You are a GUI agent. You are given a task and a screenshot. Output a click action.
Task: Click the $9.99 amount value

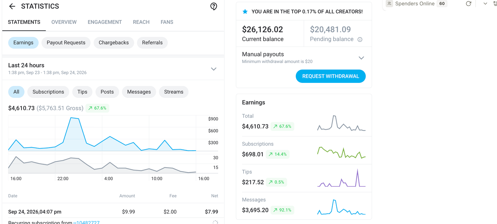click(128, 212)
